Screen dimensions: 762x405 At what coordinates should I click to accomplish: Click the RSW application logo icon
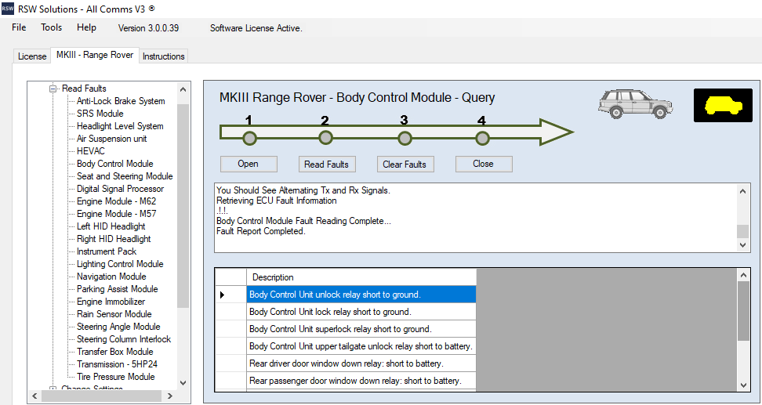tap(8, 9)
